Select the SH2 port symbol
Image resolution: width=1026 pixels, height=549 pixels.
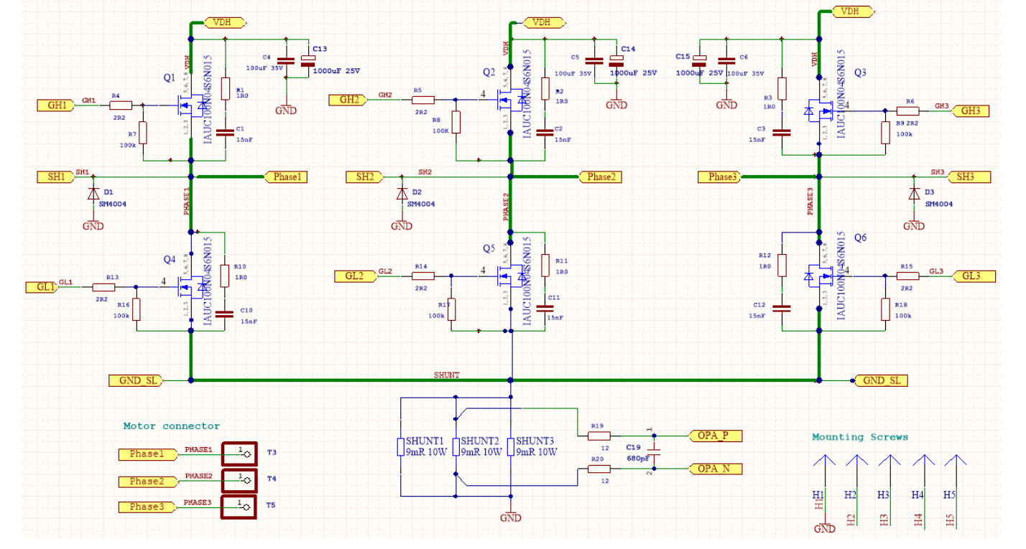[x=364, y=177]
